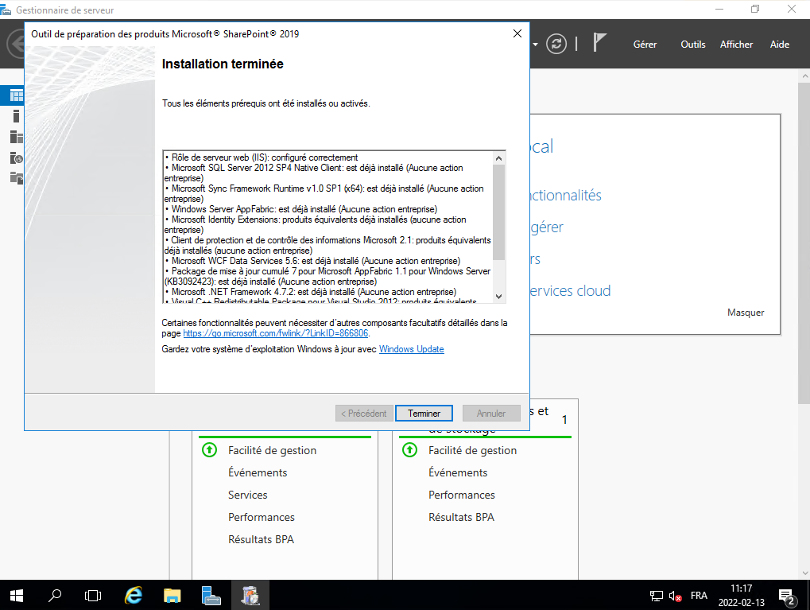The width and height of the screenshot is (810, 610).
Task: Click the refresh icon in Server Manager header
Action: click(558, 44)
